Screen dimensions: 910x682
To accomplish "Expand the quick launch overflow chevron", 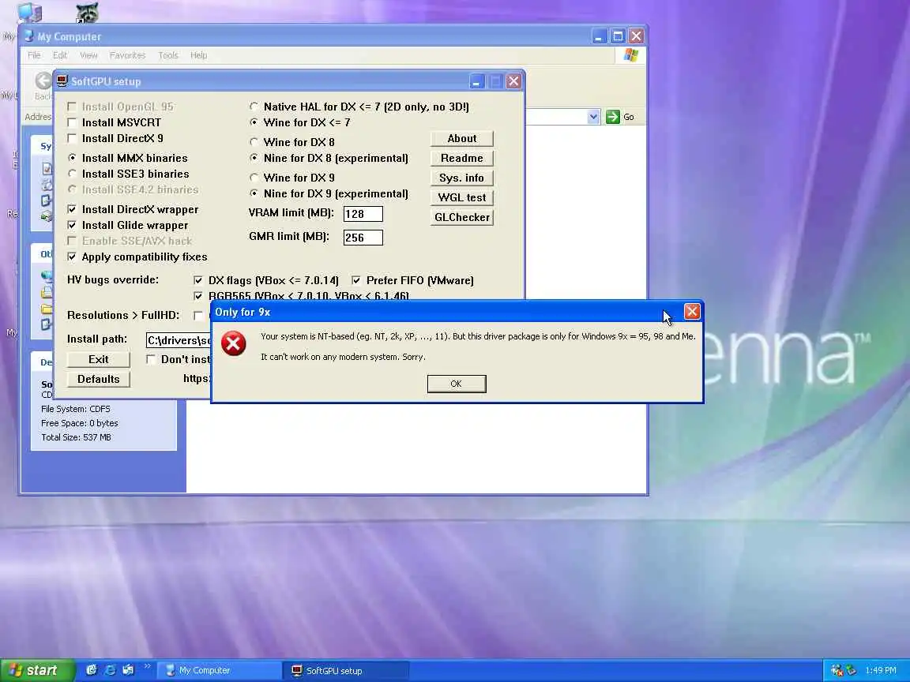I will pos(147,665).
